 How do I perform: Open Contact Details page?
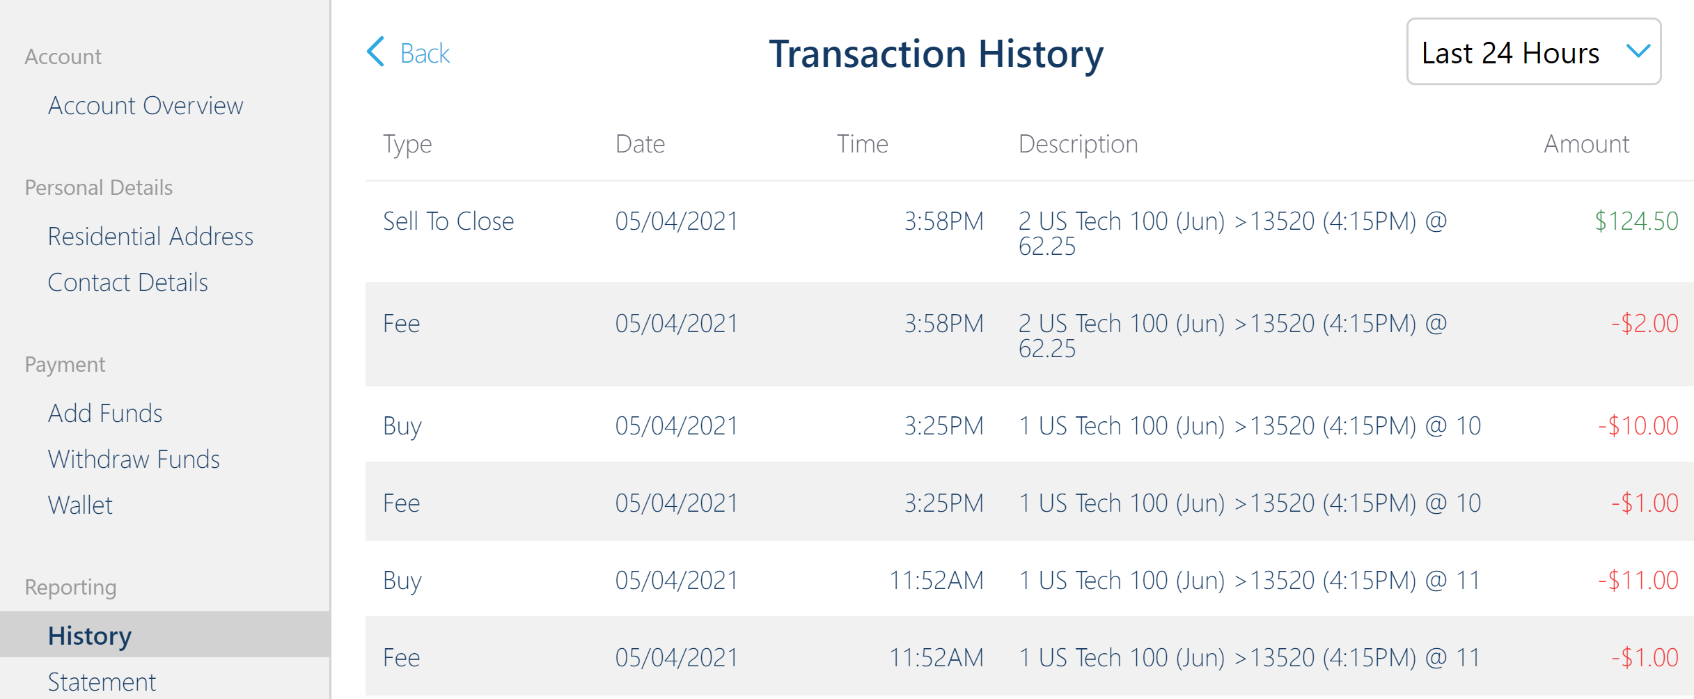click(128, 283)
